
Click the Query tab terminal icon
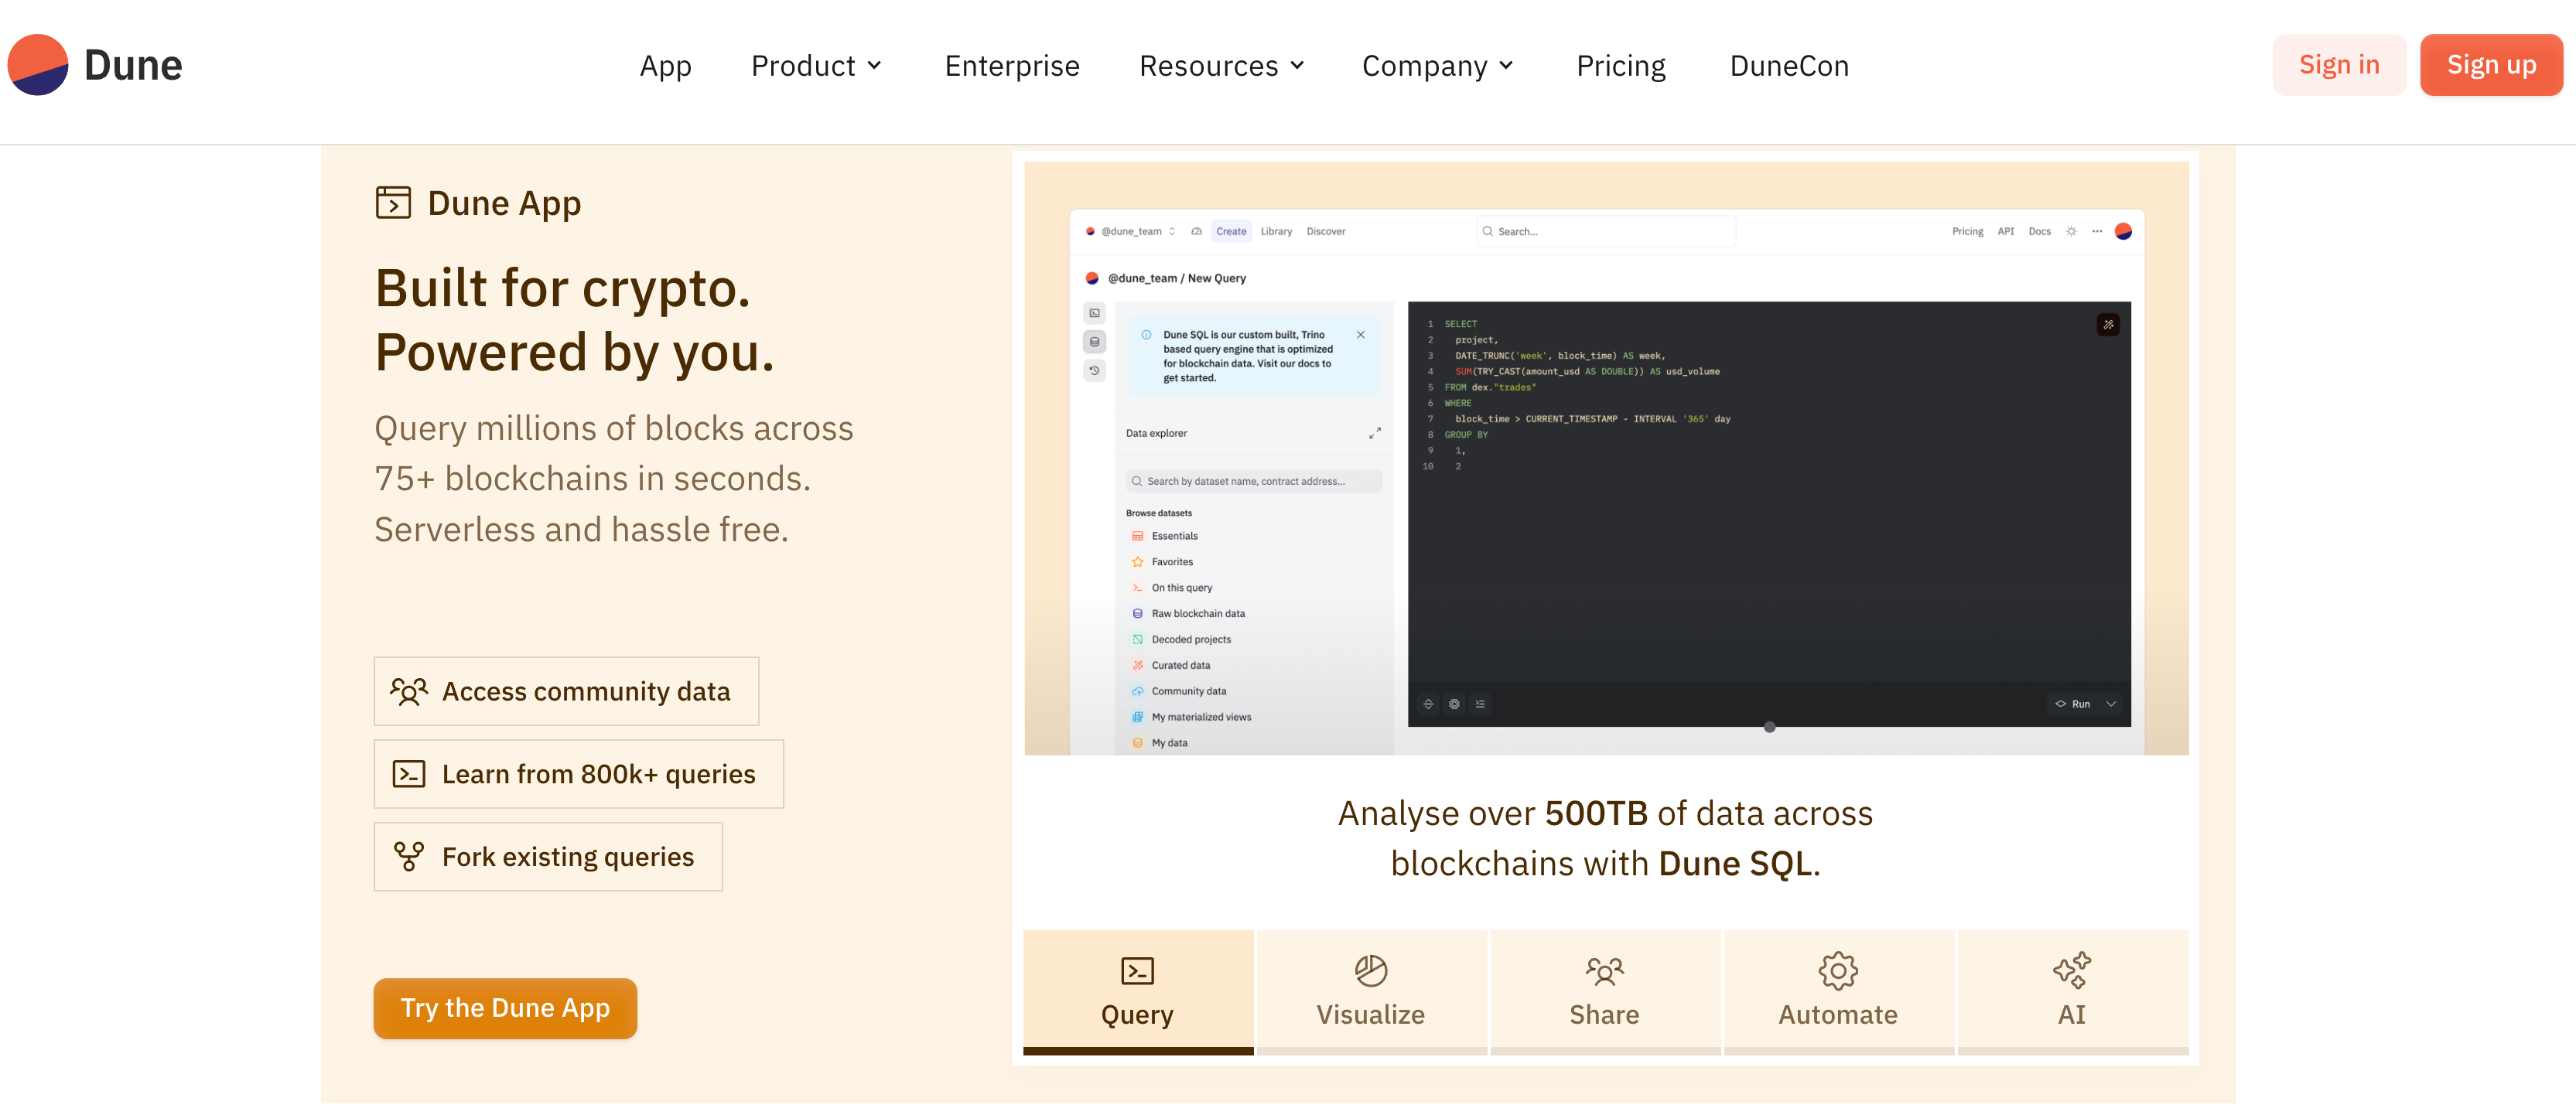[1137, 970]
